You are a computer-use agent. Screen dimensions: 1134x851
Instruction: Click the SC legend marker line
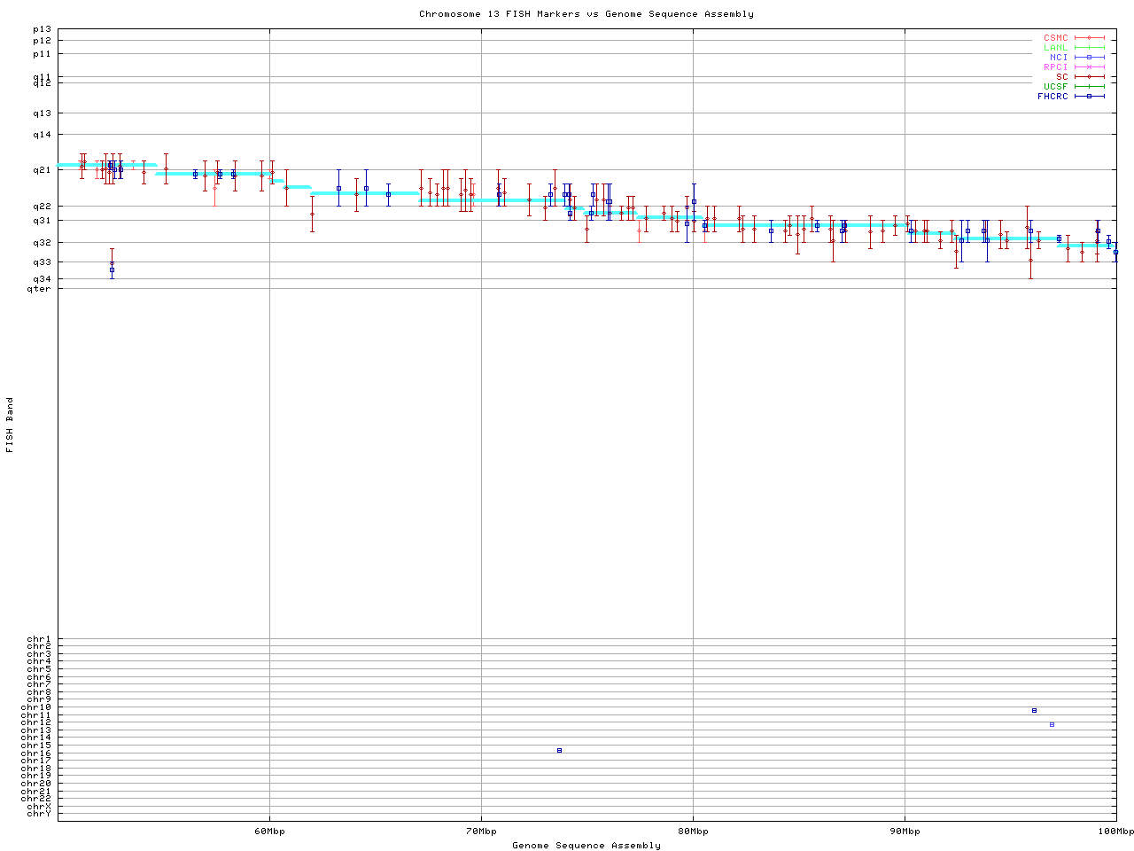tap(1089, 77)
